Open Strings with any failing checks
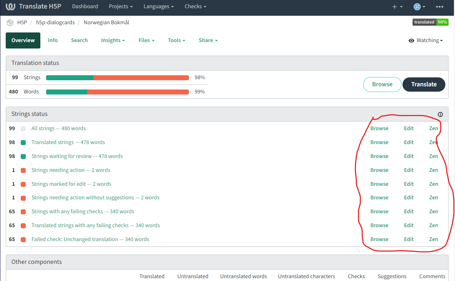The image size is (455, 281). [83, 211]
